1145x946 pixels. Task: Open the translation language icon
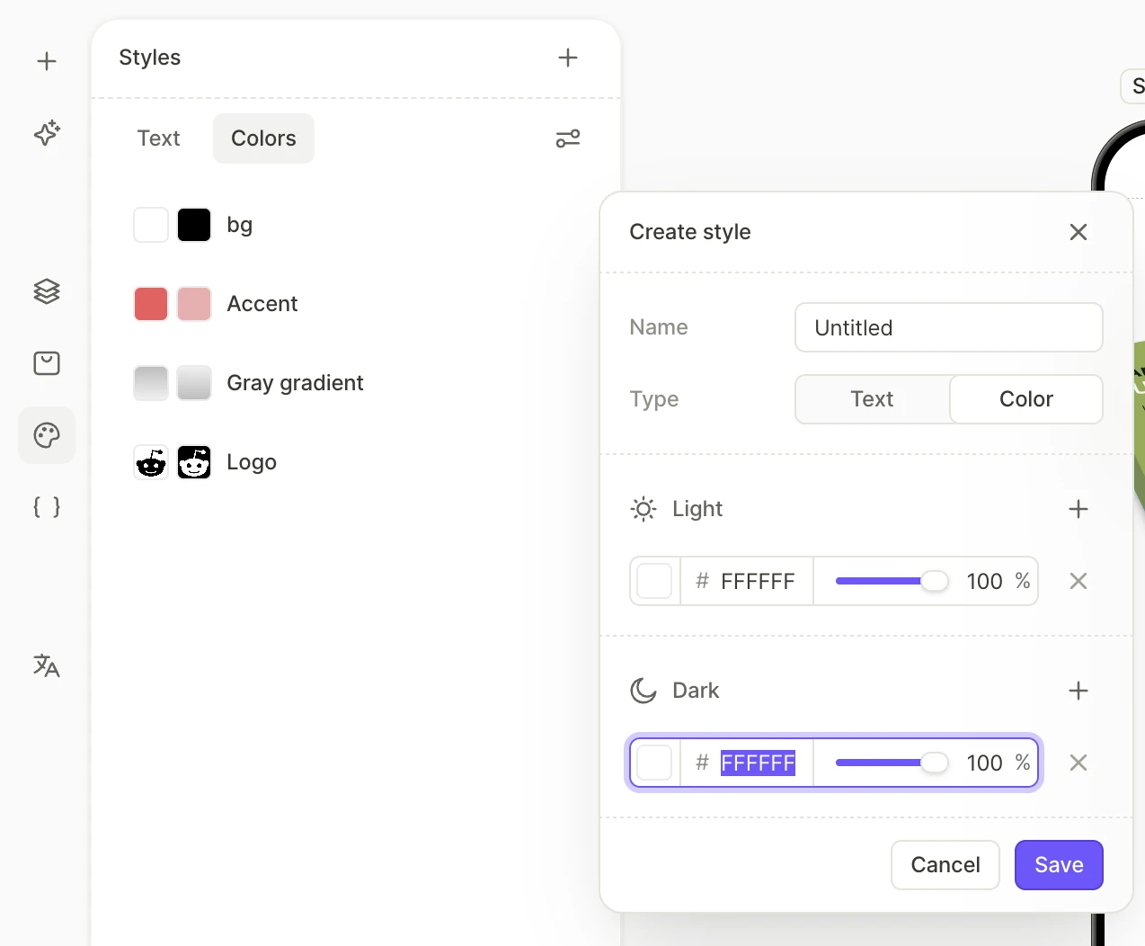(47, 665)
